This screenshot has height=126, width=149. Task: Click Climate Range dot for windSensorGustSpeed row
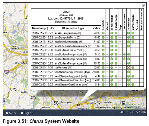coord(116,84)
